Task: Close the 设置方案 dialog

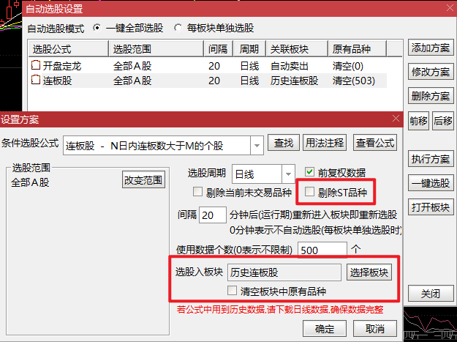Action: pos(396,119)
